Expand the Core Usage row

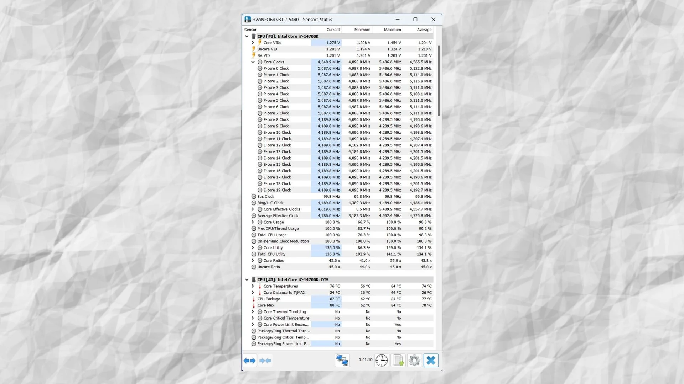253,222
